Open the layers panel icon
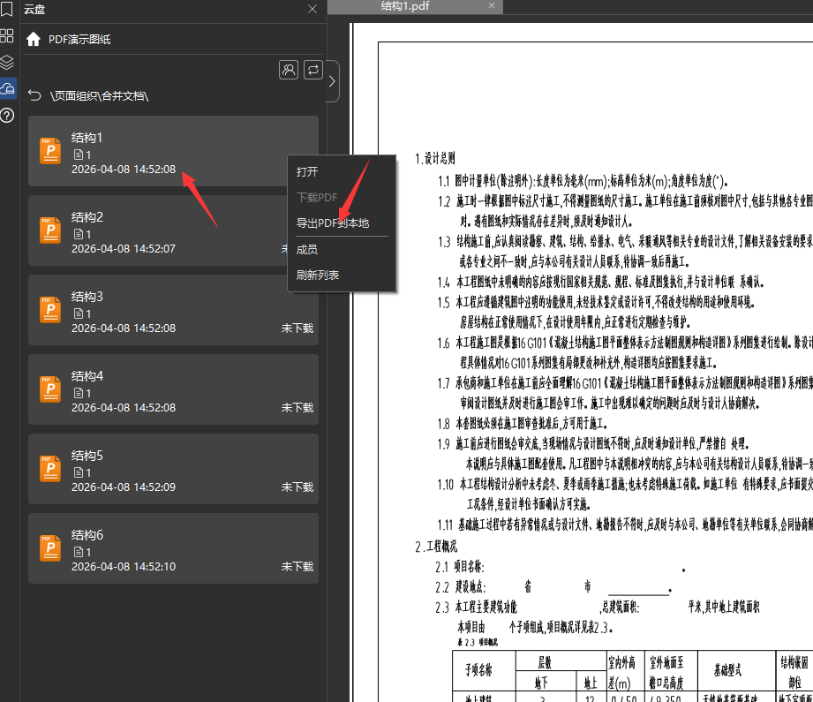This screenshot has height=702, width=813. (7, 63)
